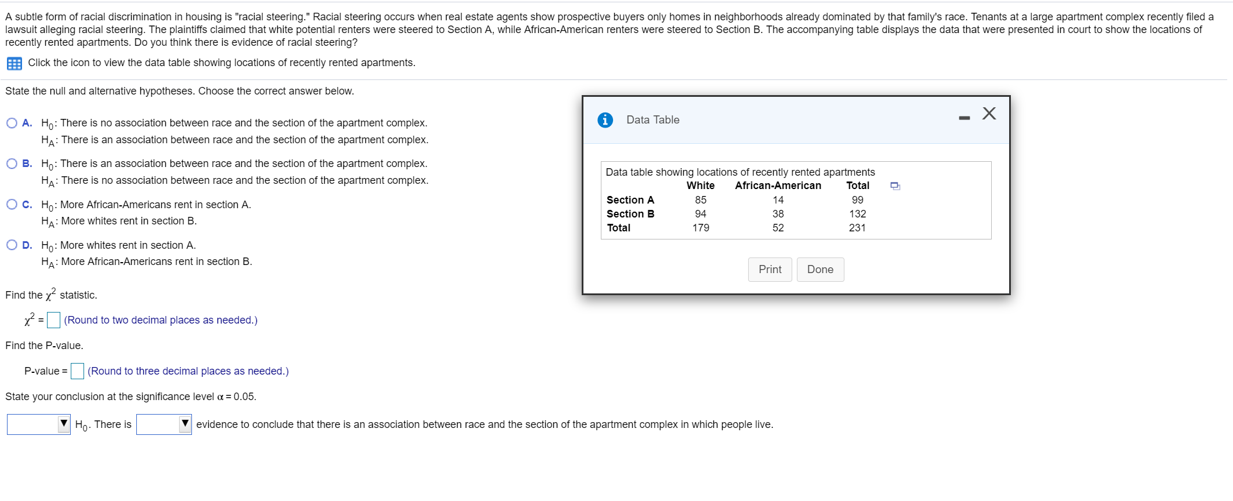1233x501 pixels.
Task: Click the value 85 in Section A row
Action: (701, 200)
